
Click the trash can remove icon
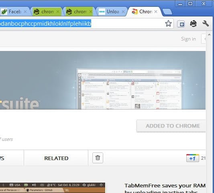pos(98,158)
